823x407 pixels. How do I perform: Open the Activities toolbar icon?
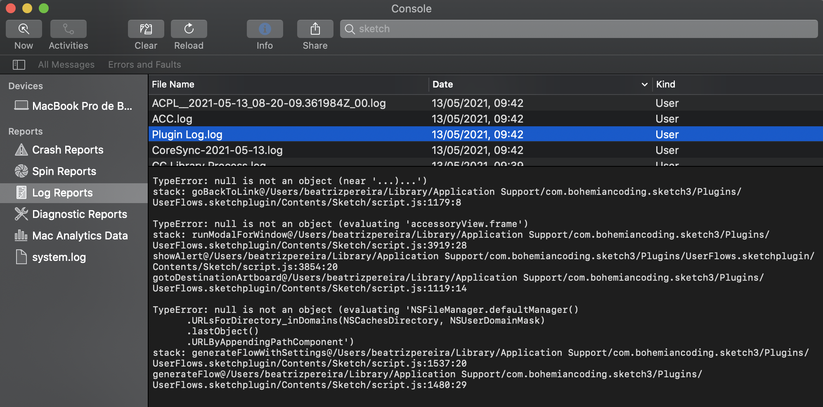click(69, 29)
